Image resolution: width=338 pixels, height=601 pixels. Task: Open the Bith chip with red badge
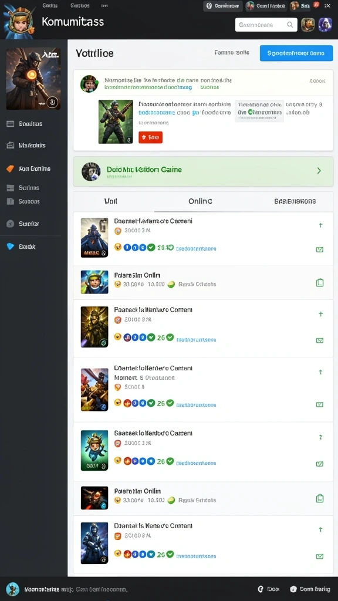click(x=305, y=5)
